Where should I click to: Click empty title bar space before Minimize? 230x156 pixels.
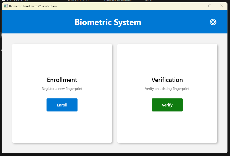tap(128, 6)
